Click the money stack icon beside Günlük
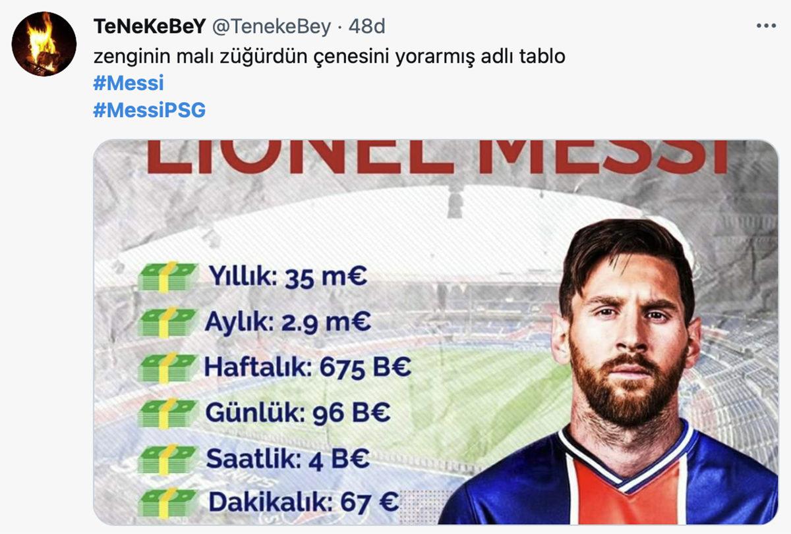791x534 pixels. tap(169, 414)
